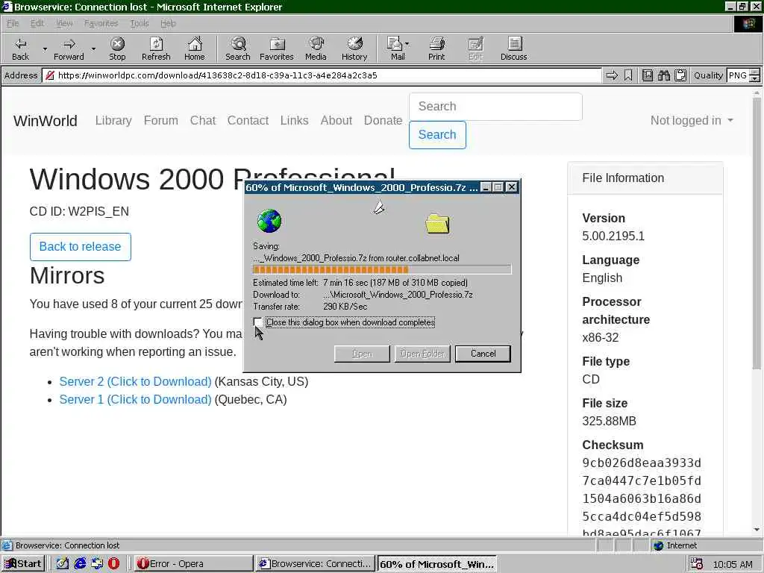Toggle Close this dialog box when download completes
The image size is (764, 573).
tap(257, 322)
